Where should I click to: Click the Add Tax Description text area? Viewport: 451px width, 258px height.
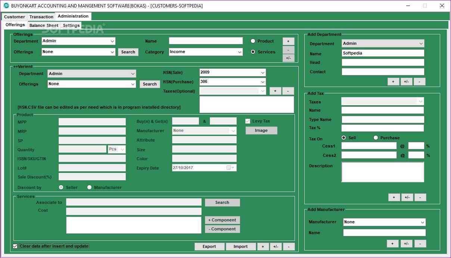(x=383, y=172)
